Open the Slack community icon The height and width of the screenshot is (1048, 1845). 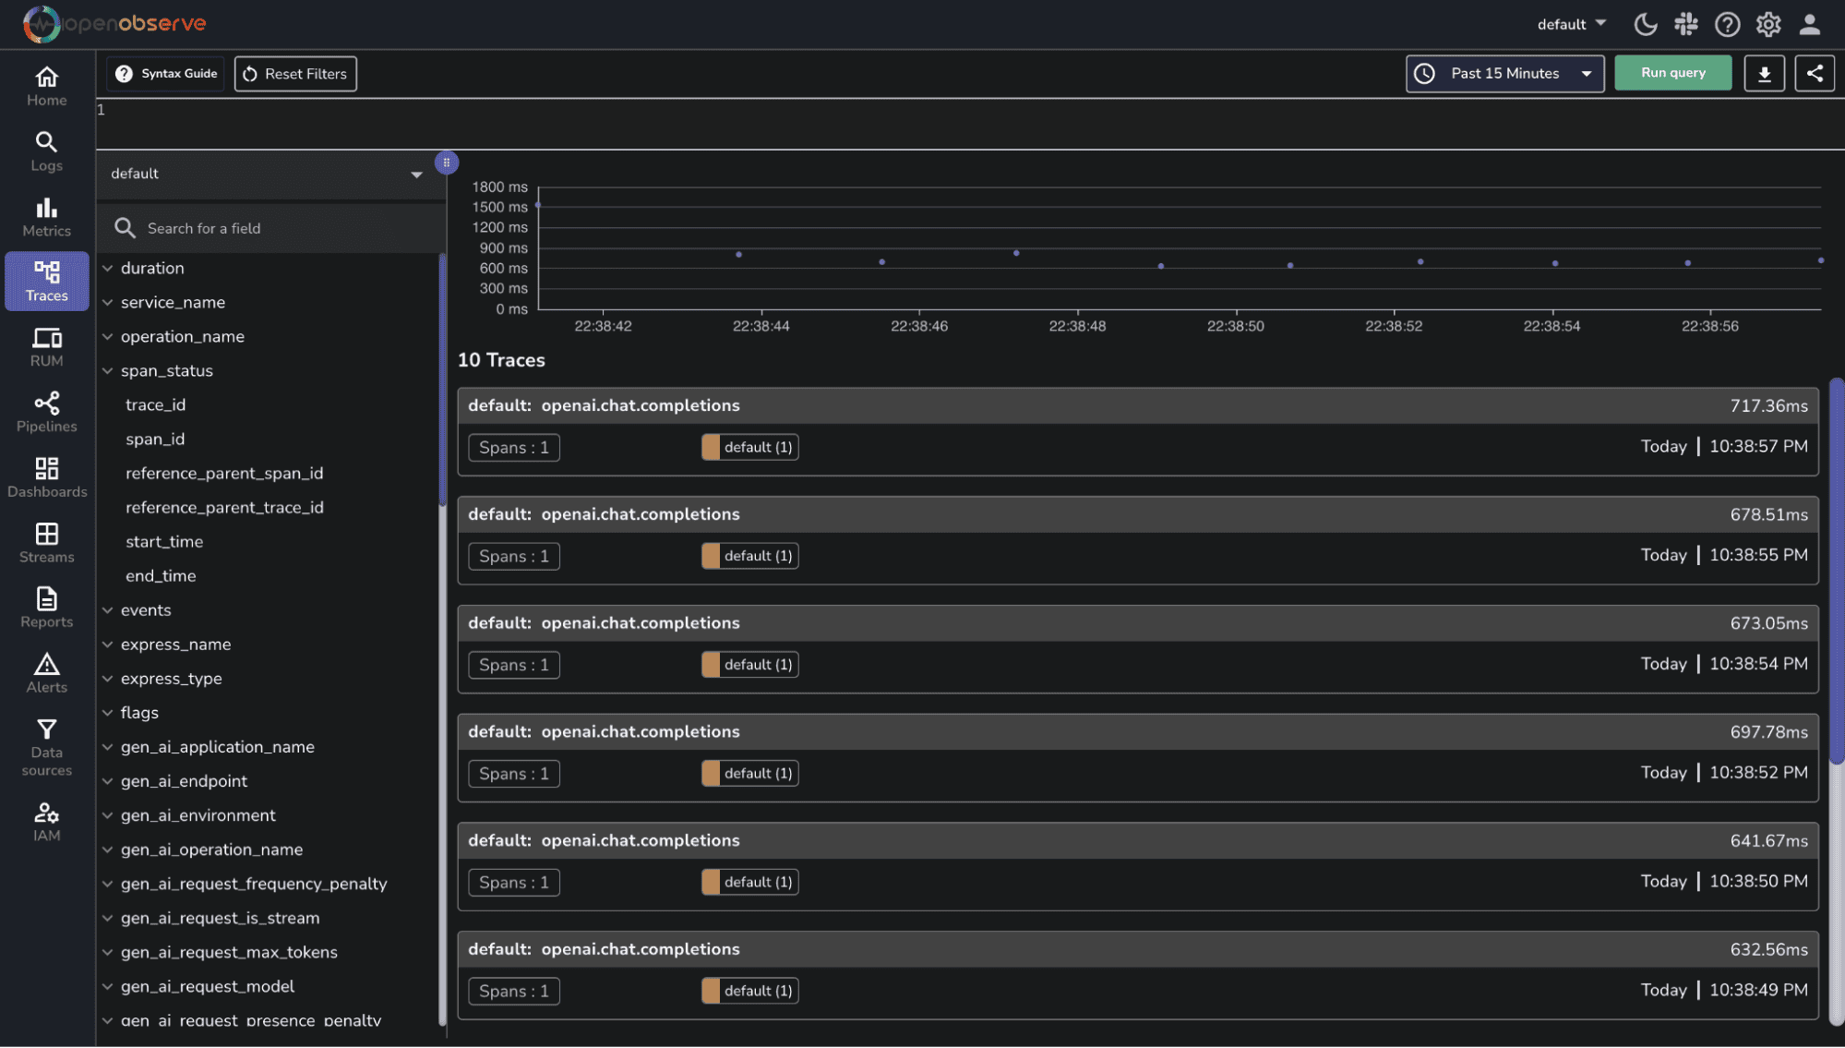coord(1686,24)
